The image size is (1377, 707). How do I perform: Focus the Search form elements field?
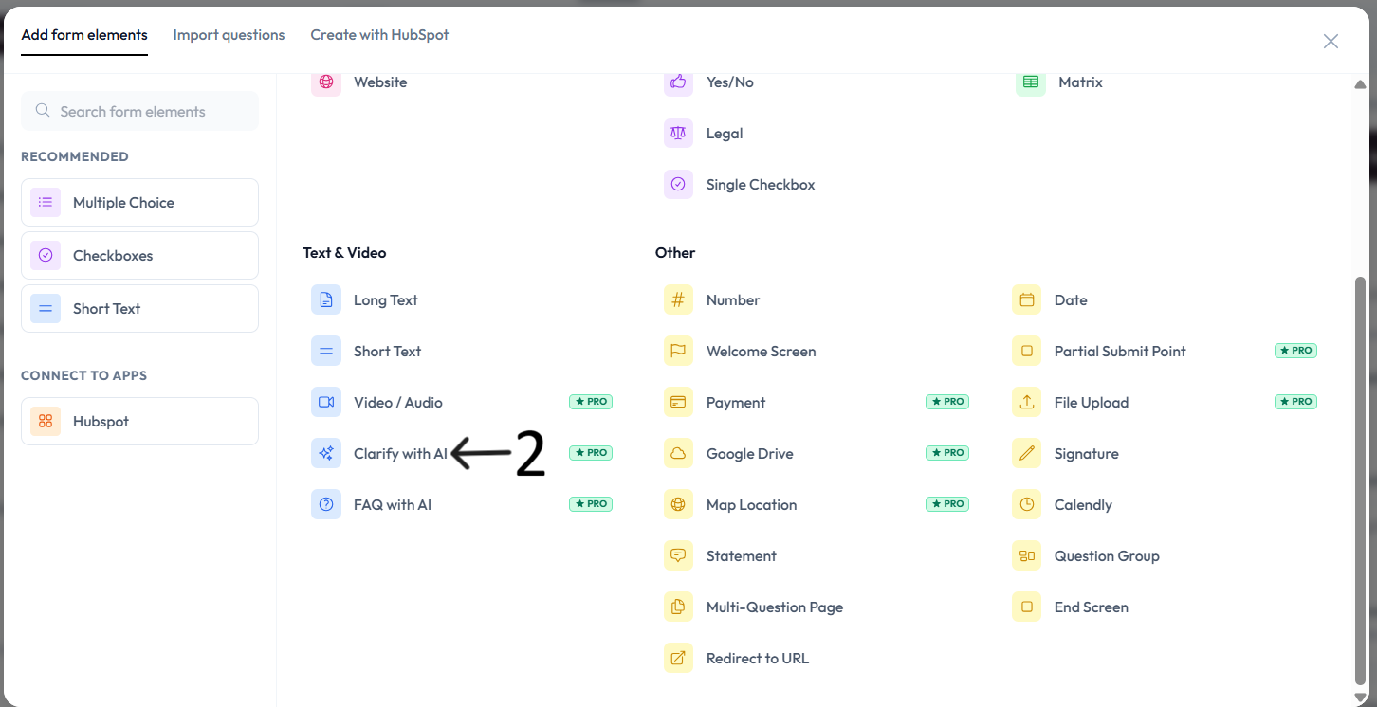(139, 111)
